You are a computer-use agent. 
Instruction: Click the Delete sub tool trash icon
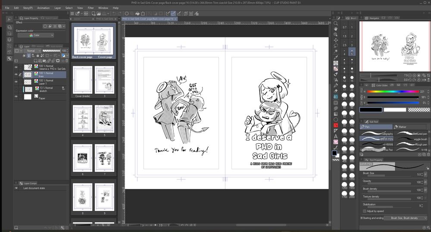pyautogui.click(x=428, y=155)
